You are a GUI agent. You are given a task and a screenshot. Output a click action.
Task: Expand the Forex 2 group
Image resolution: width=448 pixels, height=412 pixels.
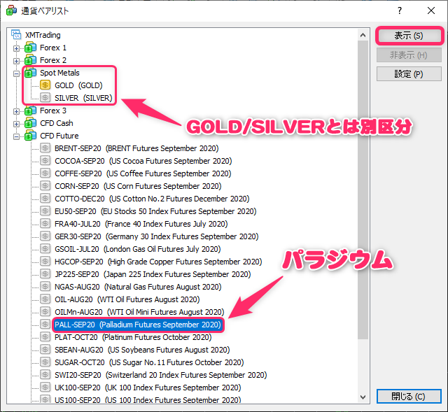click(x=16, y=61)
